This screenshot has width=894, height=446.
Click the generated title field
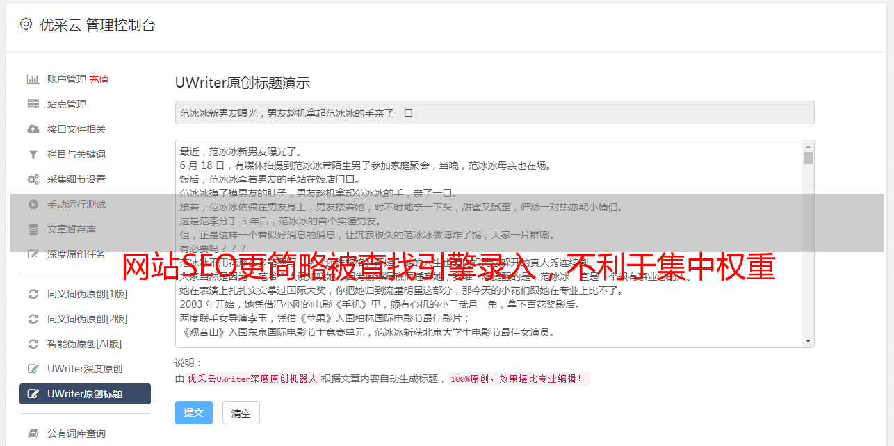[494, 113]
